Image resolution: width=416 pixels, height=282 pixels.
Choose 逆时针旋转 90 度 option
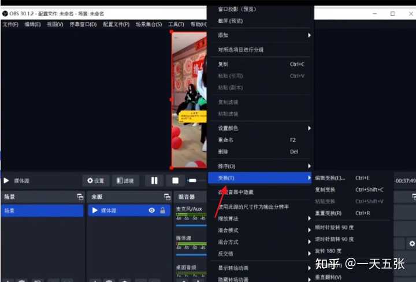pyautogui.click(x=352, y=239)
